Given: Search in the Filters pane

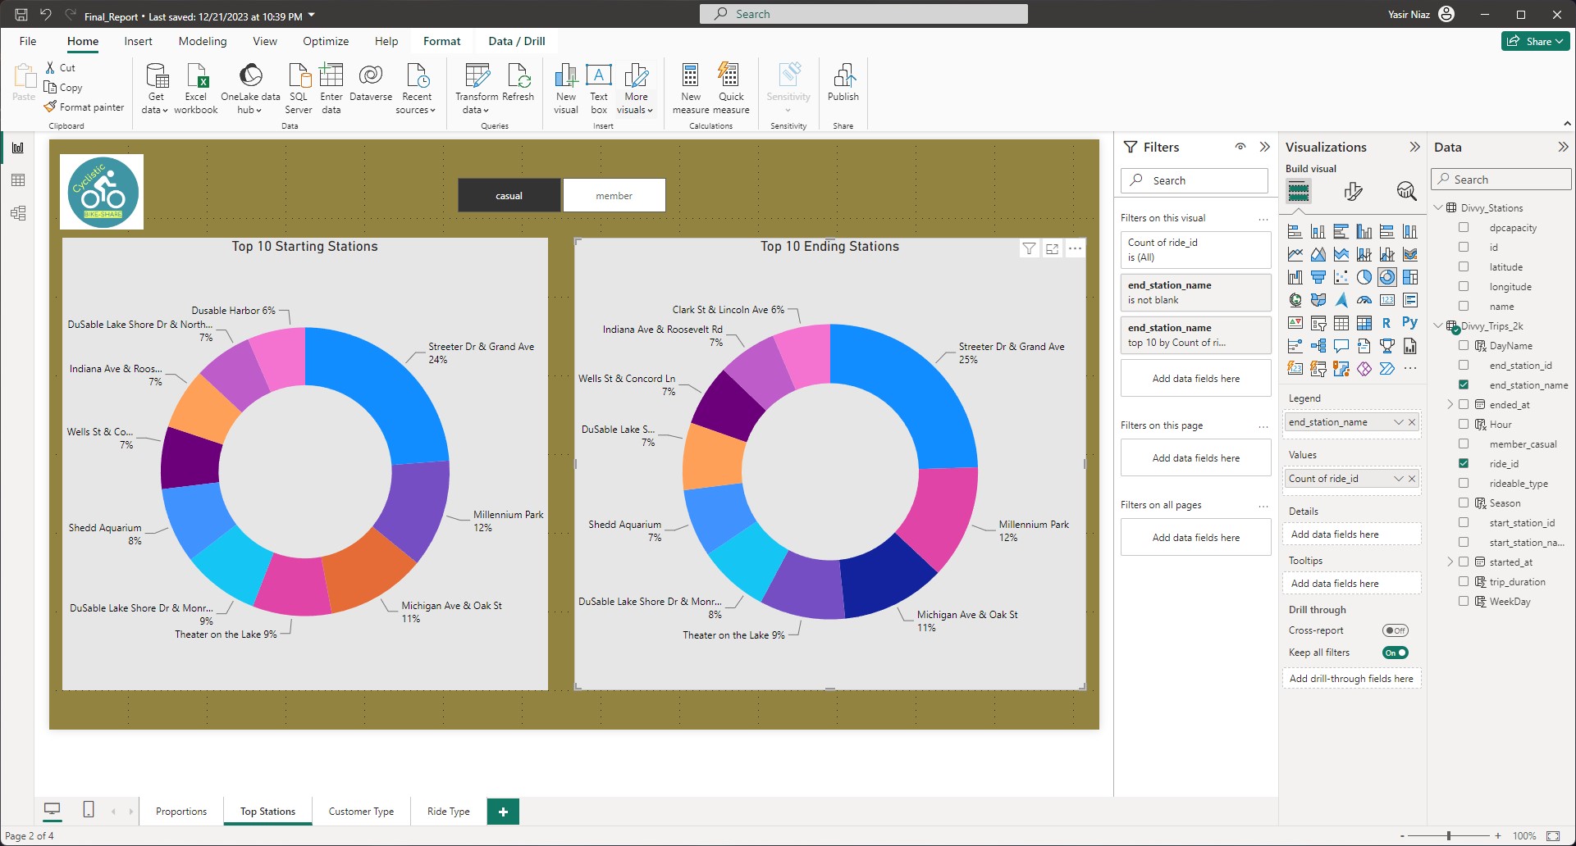Looking at the screenshot, I should coord(1195,180).
